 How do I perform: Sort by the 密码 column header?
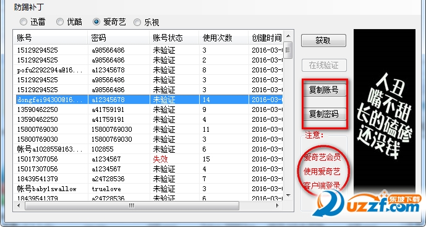pyautogui.click(x=119, y=38)
